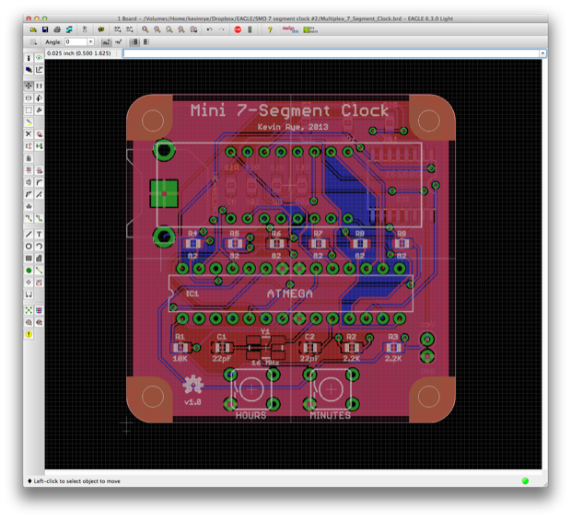Open the Angle dropdown arrow
Screen dimensions: 571x519
pyautogui.click(x=90, y=41)
